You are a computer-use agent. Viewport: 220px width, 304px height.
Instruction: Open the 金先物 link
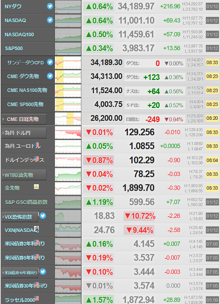pos(12,188)
